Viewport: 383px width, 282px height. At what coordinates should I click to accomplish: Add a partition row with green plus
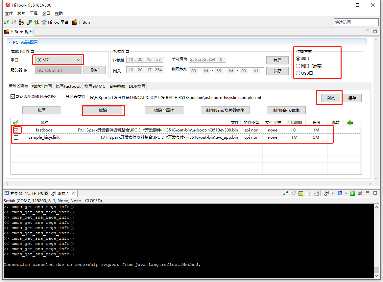350,122
